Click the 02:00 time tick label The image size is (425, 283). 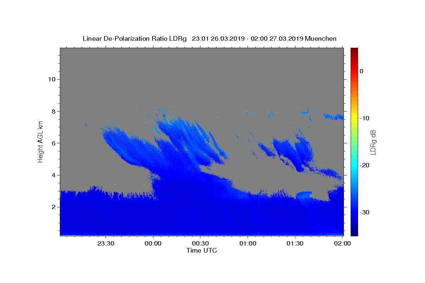342,243
